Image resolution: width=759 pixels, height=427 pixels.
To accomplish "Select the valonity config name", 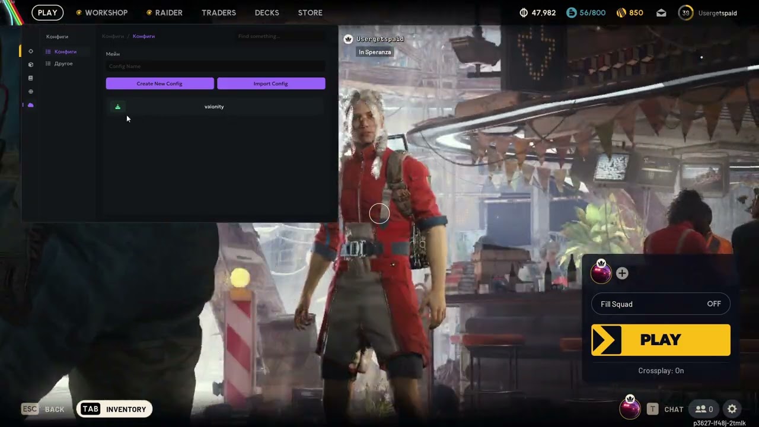I will pyautogui.click(x=214, y=107).
